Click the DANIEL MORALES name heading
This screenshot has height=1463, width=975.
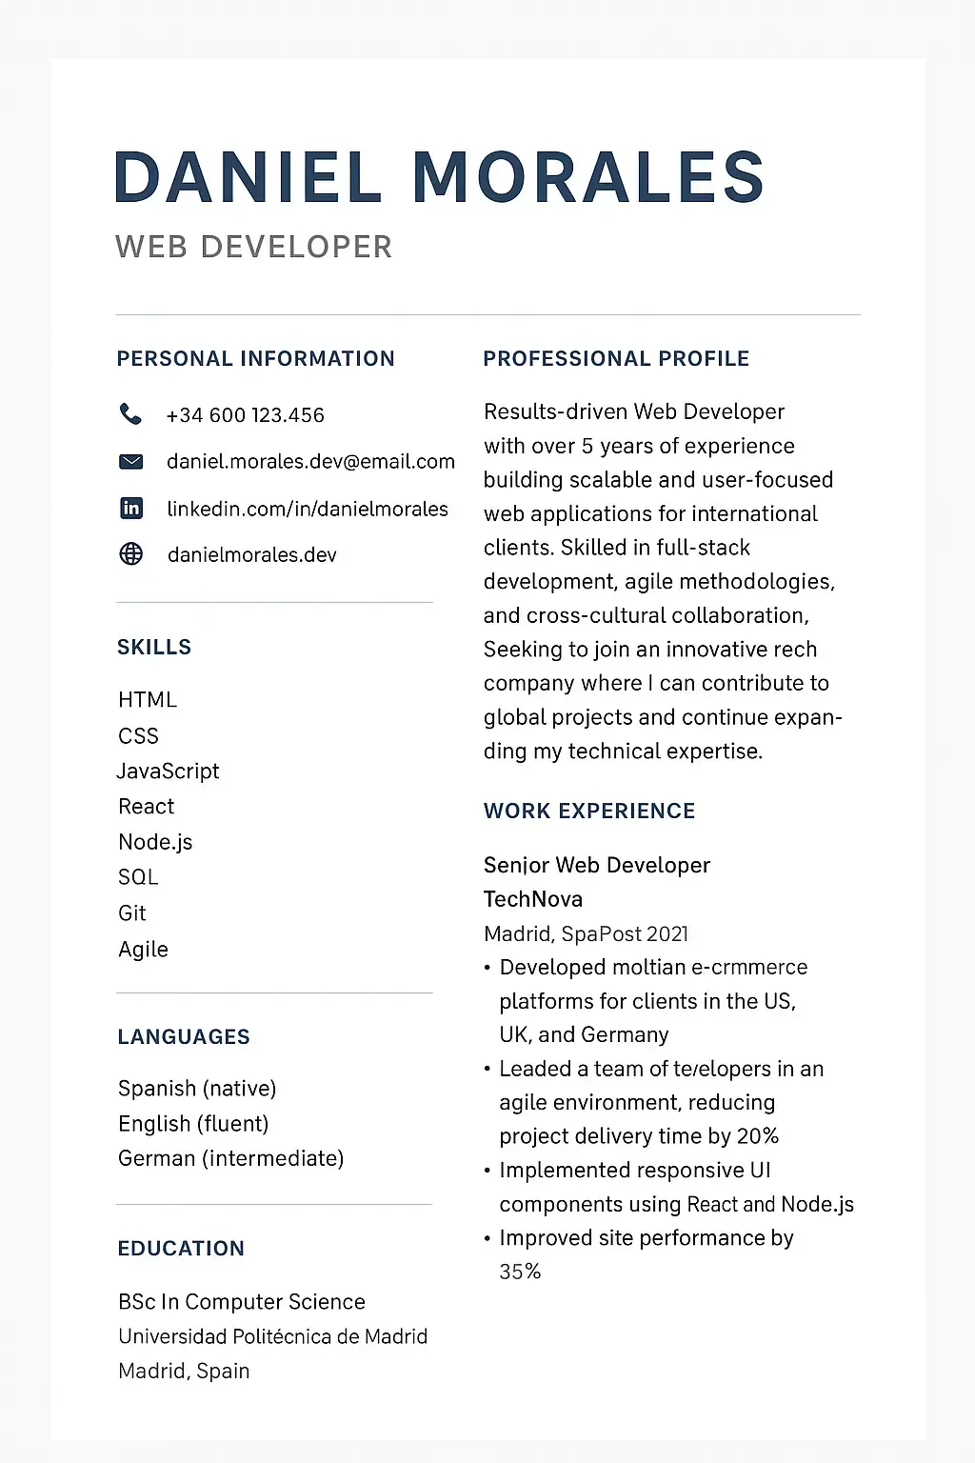439,178
